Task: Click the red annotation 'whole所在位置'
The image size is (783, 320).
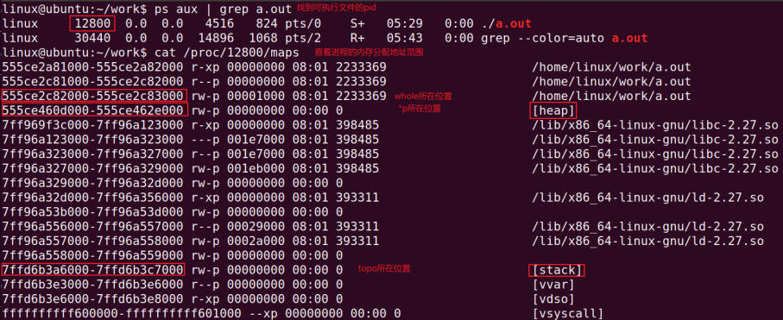Action: (426, 96)
